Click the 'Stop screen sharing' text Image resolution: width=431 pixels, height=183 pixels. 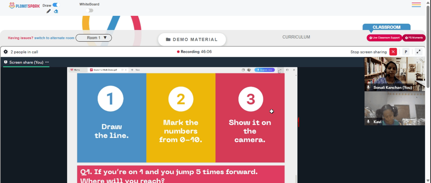(369, 52)
